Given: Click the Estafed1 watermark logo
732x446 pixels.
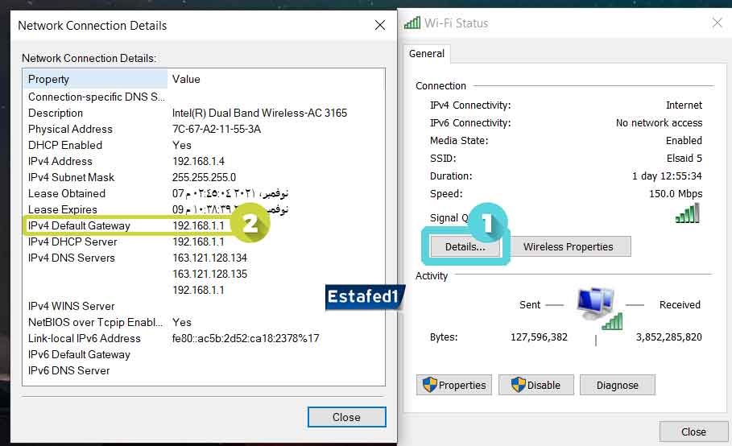Looking at the screenshot, I should tap(363, 297).
